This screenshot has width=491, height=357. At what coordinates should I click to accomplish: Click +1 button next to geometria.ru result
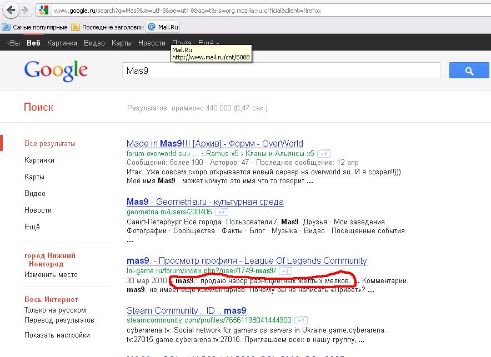pos(222,212)
